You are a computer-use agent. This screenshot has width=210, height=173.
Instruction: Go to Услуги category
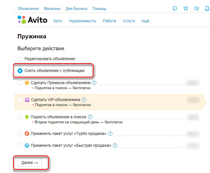[129, 21]
